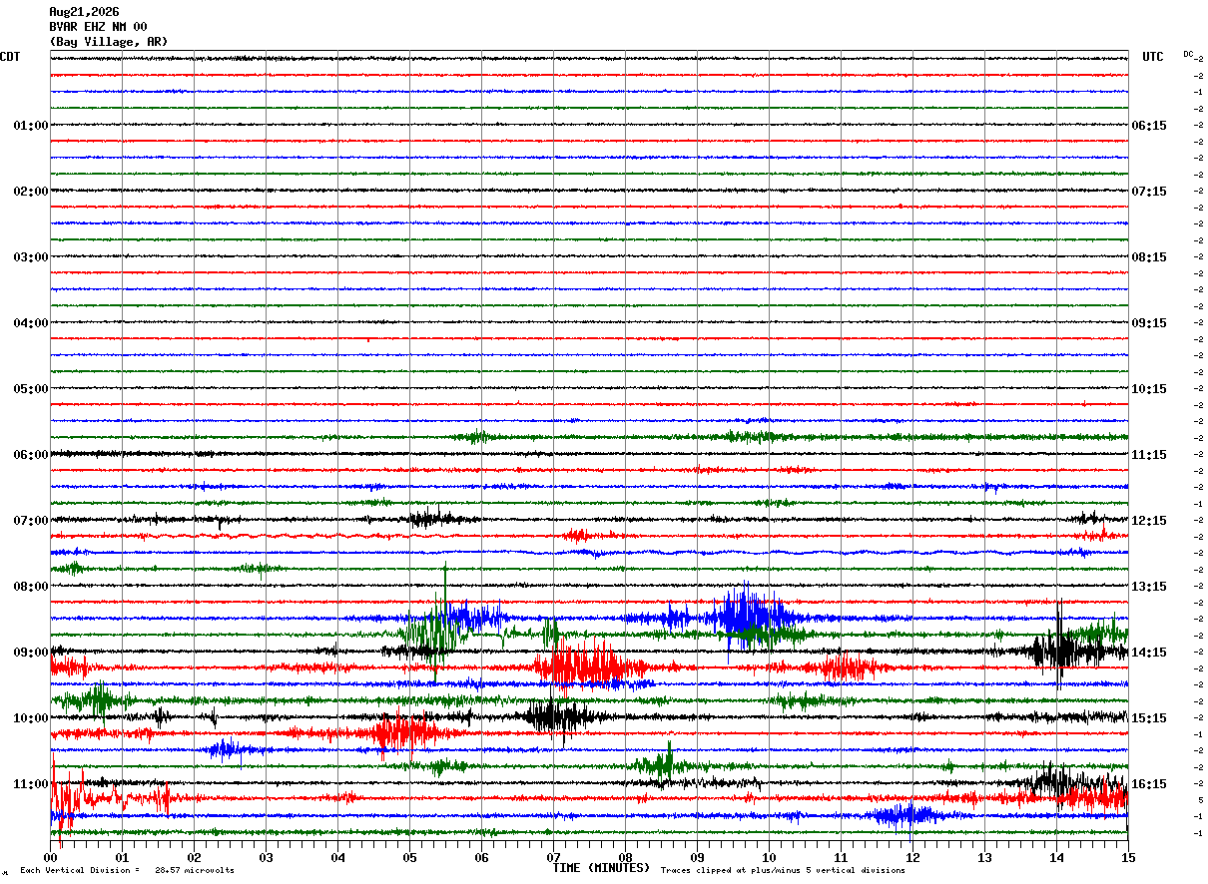This screenshot has width=1208, height=884.
Task: Click the DC offset column header
Action: pos(1188,54)
